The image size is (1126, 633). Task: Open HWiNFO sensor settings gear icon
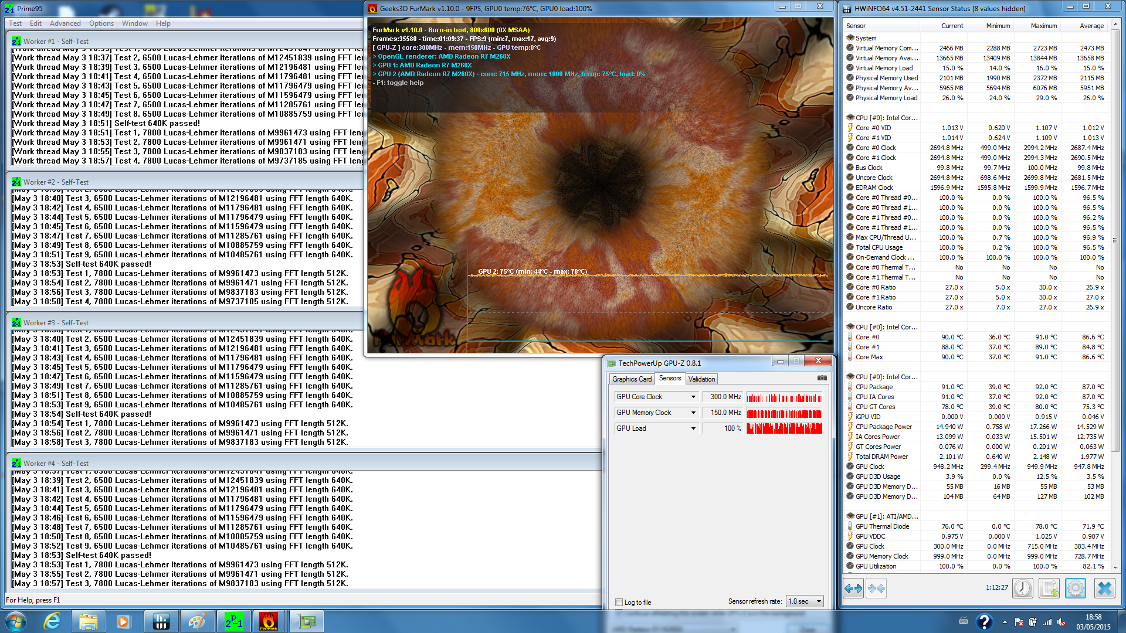[1075, 588]
